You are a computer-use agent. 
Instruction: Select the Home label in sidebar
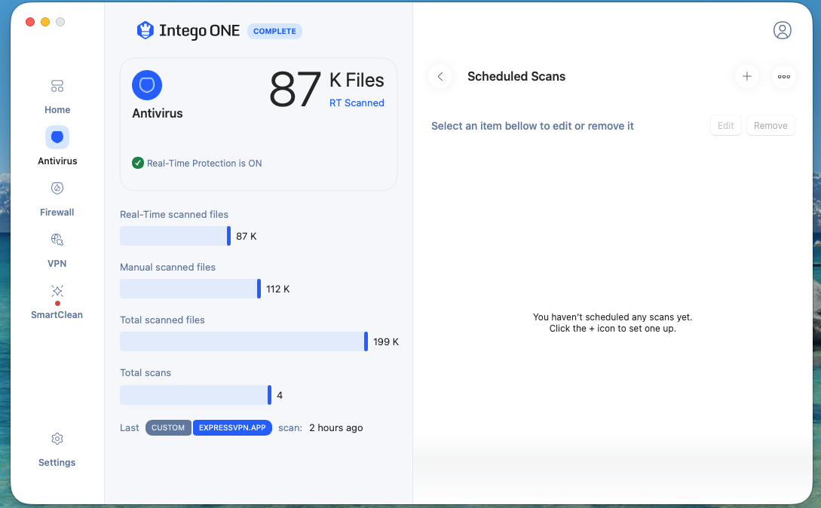tap(57, 110)
